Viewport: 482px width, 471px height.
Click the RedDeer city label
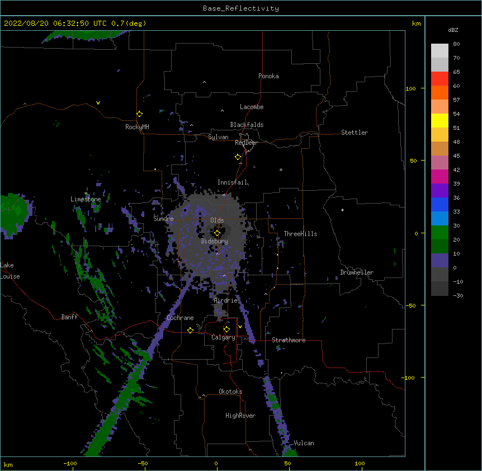[x=246, y=143]
